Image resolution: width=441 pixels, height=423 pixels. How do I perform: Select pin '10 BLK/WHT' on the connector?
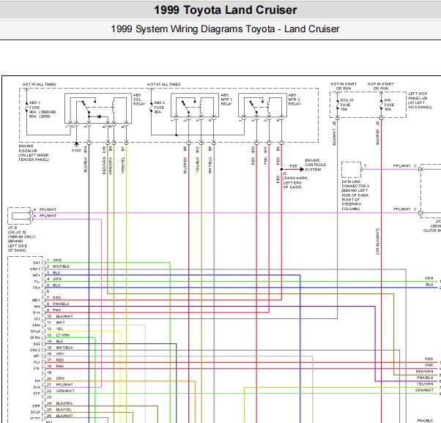(x=60, y=316)
